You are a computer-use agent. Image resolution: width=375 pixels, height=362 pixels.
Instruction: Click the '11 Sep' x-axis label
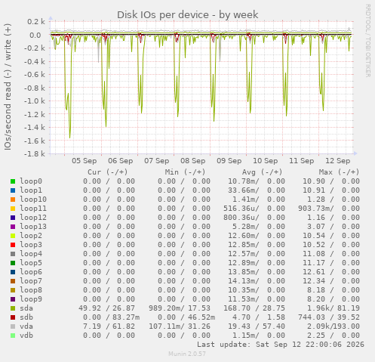pyautogui.click(x=302, y=161)
